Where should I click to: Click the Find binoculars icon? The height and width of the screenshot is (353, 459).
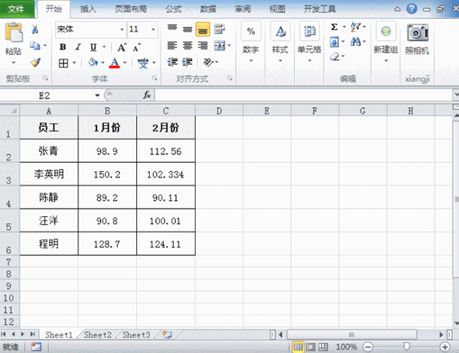[356, 41]
